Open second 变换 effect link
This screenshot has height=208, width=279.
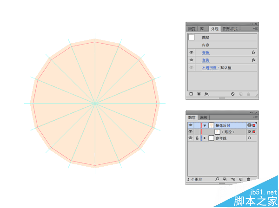point(206,60)
